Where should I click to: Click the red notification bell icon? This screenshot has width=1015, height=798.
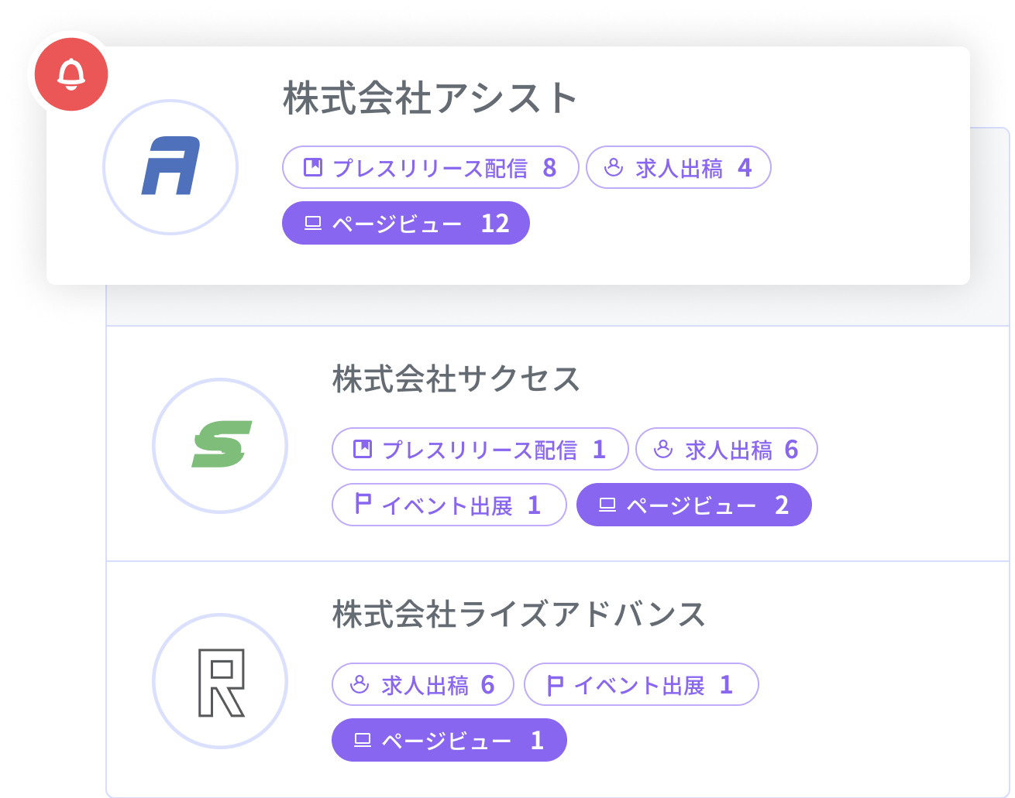(71, 74)
